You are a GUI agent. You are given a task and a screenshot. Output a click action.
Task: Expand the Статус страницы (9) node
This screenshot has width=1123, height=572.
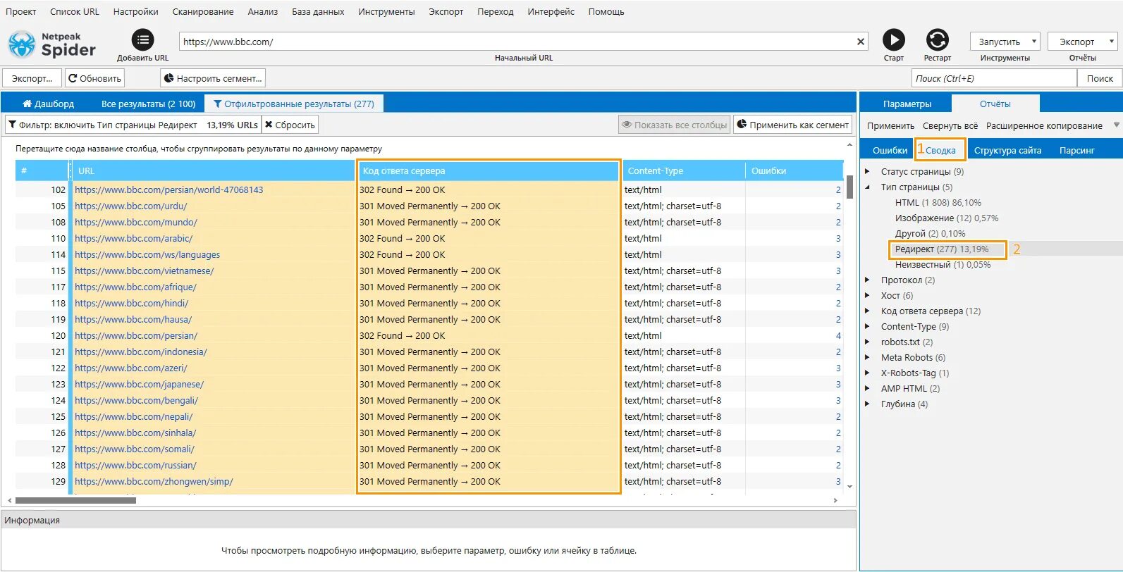(867, 171)
